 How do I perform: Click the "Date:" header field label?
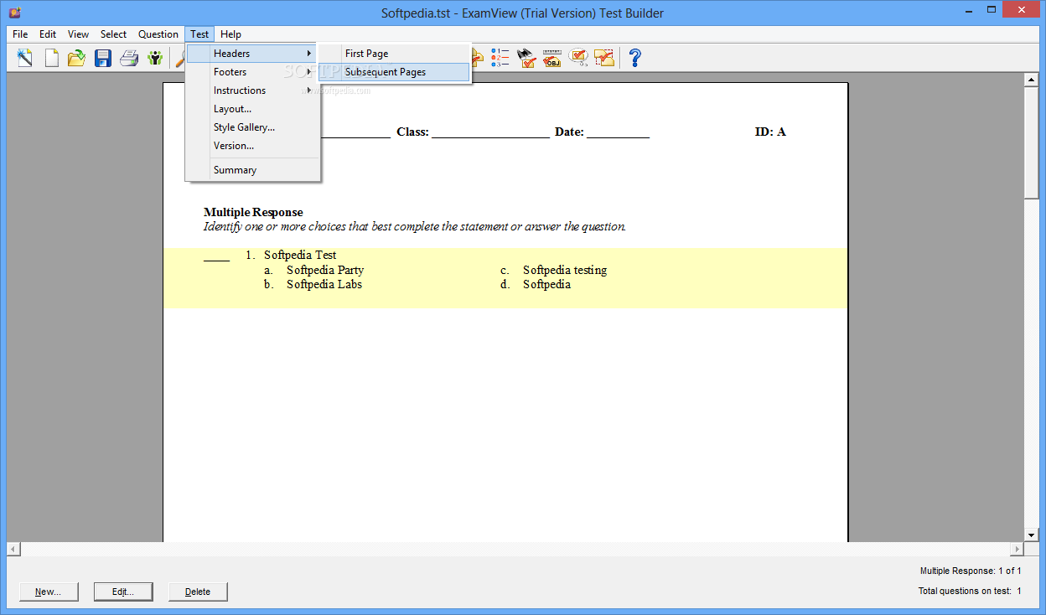(569, 132)
